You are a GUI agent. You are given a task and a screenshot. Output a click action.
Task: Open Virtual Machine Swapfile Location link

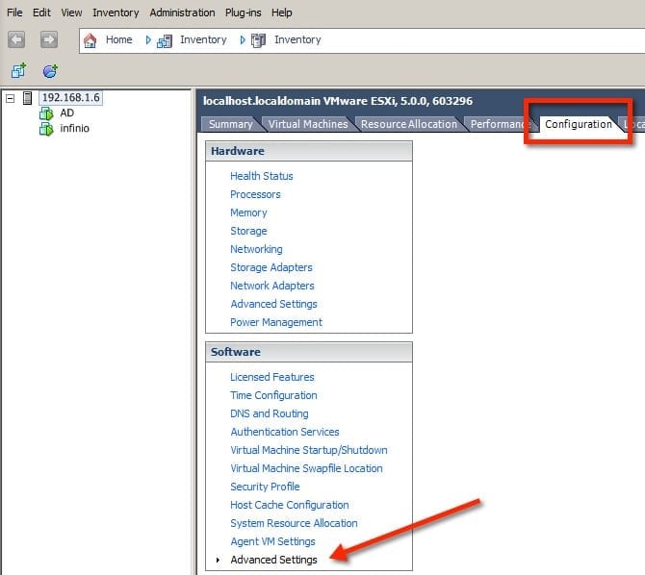coord(307,468)
